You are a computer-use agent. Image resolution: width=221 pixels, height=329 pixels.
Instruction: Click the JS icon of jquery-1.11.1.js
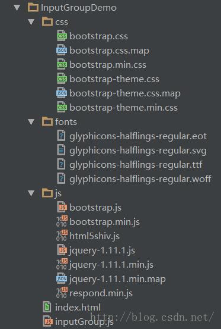coord(62,250)
